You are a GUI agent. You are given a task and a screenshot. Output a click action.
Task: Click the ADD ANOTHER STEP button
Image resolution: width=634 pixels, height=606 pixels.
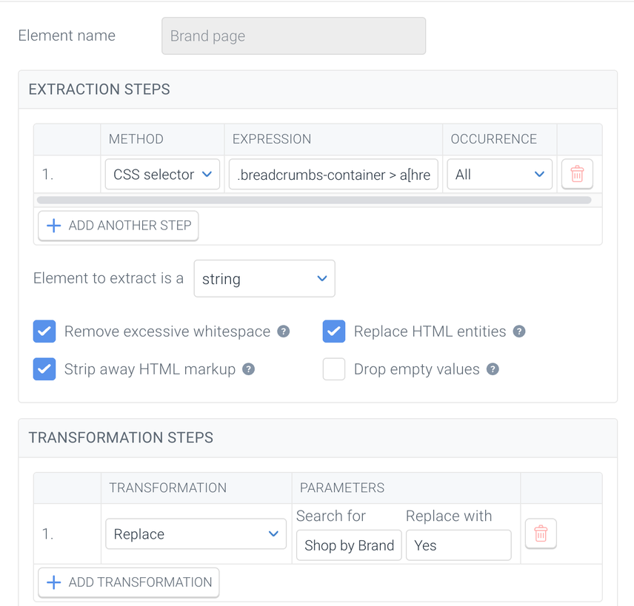click(118, 226)
